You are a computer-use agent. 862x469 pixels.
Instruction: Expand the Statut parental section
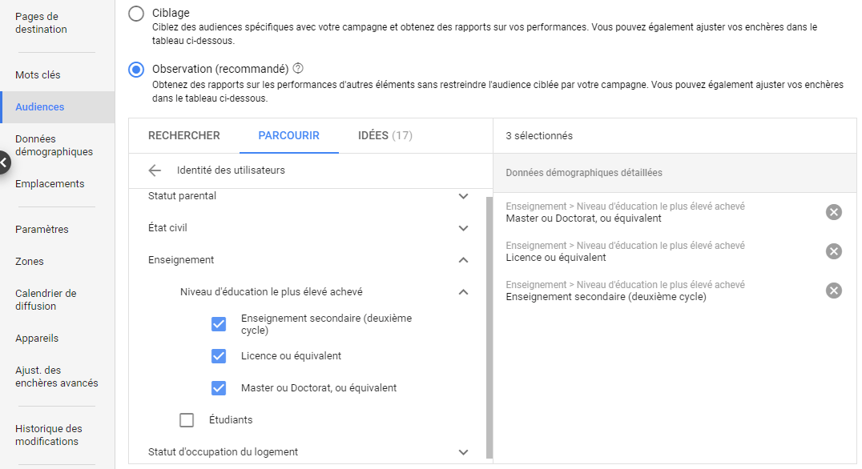(x=463, y=196)
